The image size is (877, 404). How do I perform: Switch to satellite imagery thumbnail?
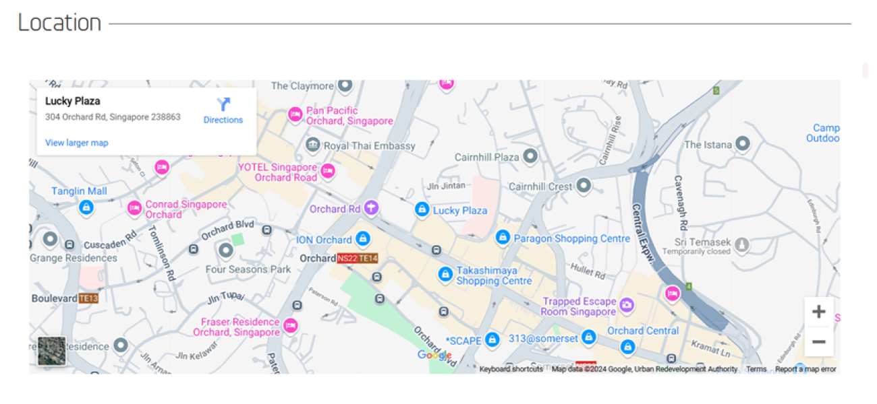52,351
